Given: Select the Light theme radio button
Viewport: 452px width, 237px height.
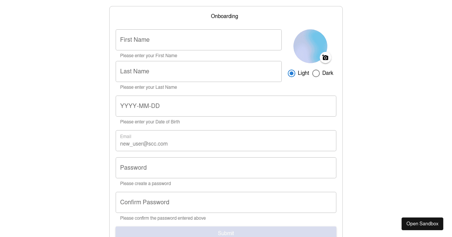Looking at the screenshot, I should point(292,73).
